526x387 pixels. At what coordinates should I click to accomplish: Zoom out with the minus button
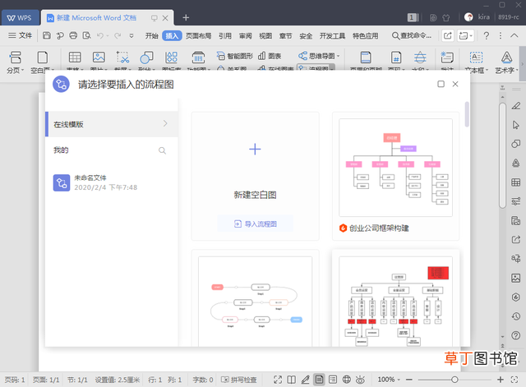point(409,380)
